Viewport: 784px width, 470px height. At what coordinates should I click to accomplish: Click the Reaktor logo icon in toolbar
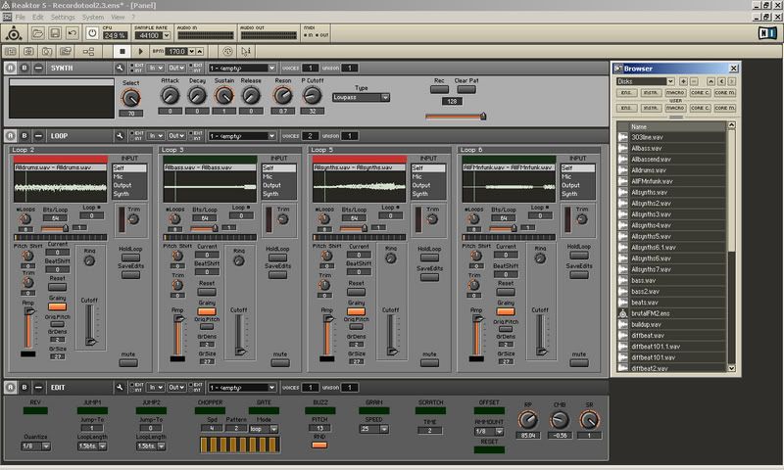pos(14,33)
